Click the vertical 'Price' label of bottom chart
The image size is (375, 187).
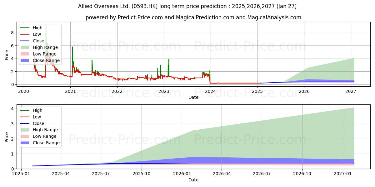click(7, 137)
